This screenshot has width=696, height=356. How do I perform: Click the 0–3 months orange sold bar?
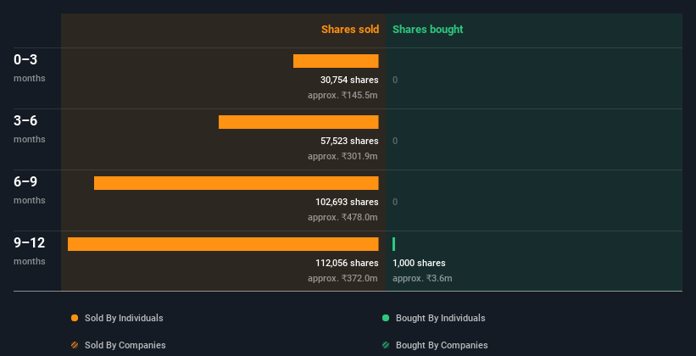point(336,61)
